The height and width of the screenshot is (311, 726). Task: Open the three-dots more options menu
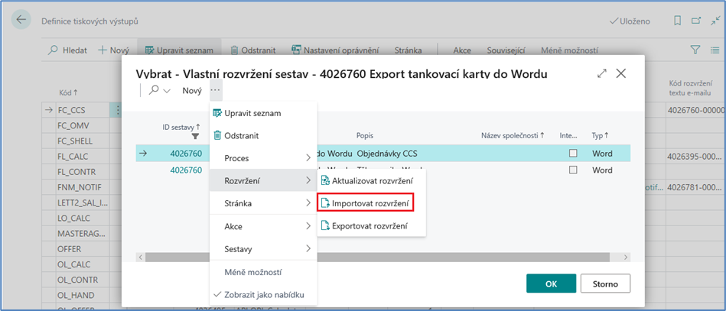[x=216, y=90]
